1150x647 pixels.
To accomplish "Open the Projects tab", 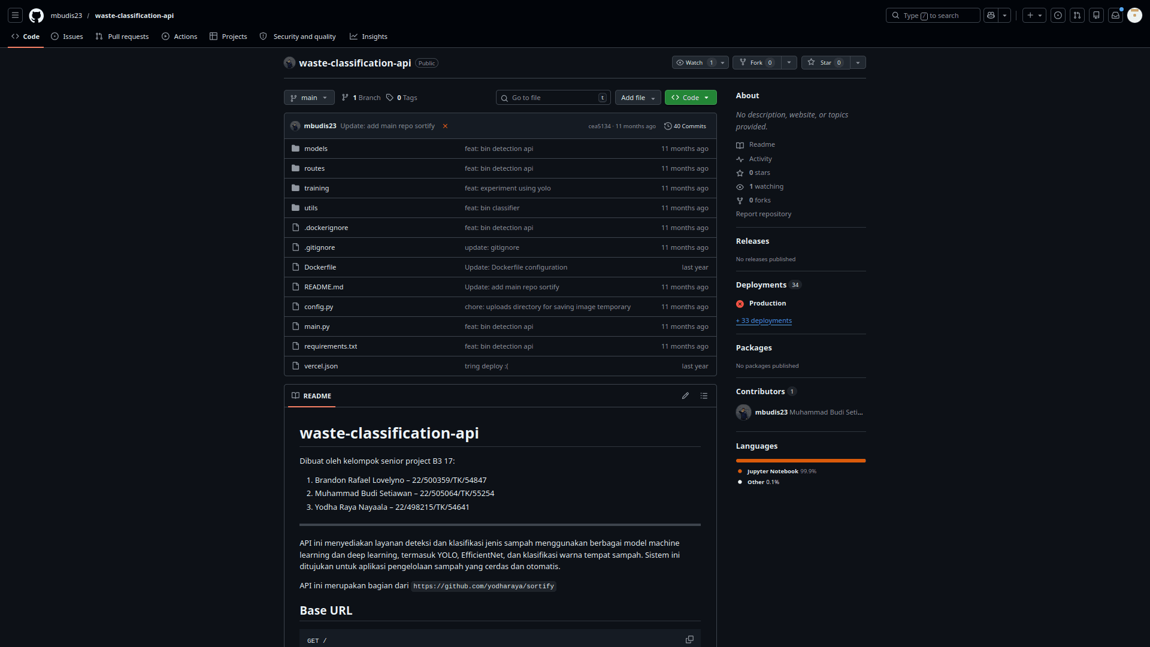I will point(228,37).
